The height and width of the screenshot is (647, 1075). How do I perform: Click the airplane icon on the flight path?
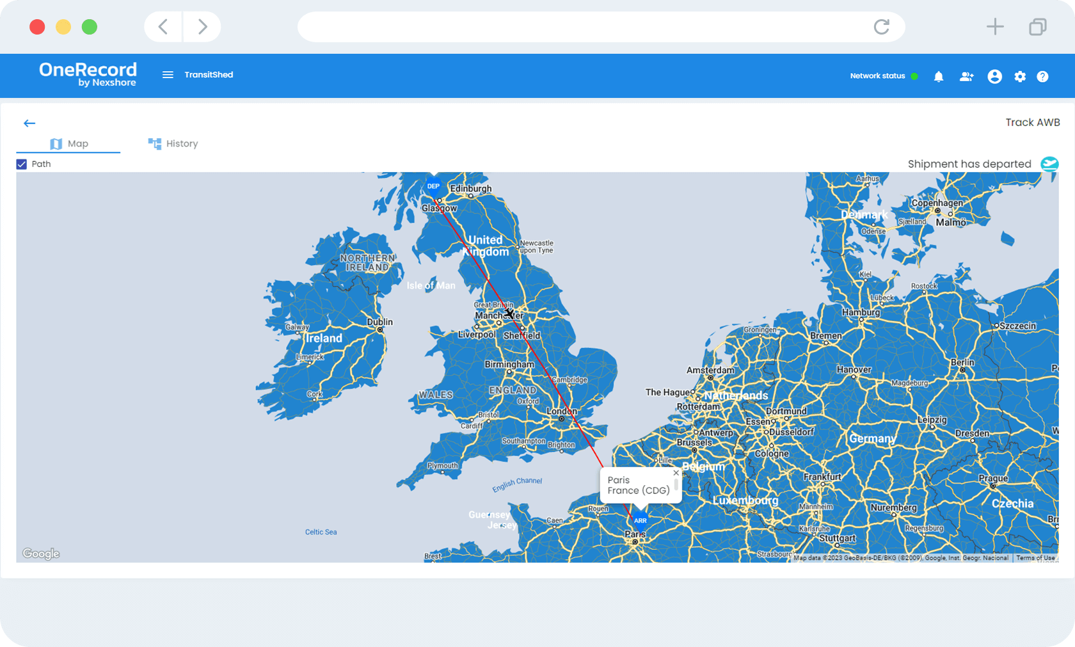coord(509,313)
